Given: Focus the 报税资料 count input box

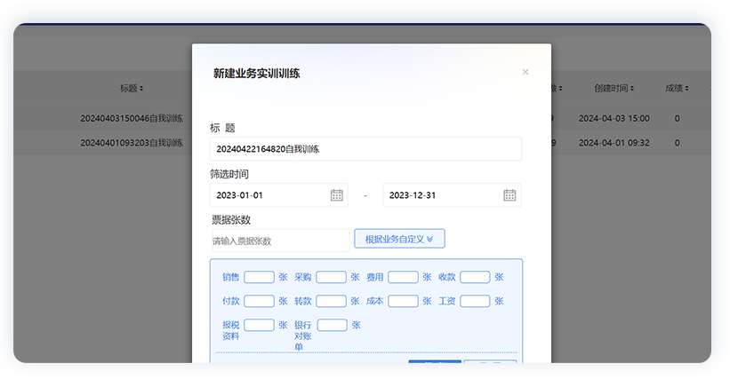Looking at the screenshot, I should click(259, 325).
